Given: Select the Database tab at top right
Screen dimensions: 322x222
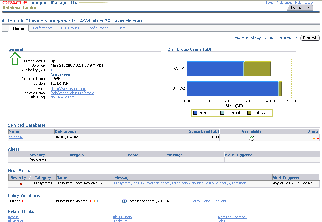Looking at the screenshot, I should coord(300,8).
